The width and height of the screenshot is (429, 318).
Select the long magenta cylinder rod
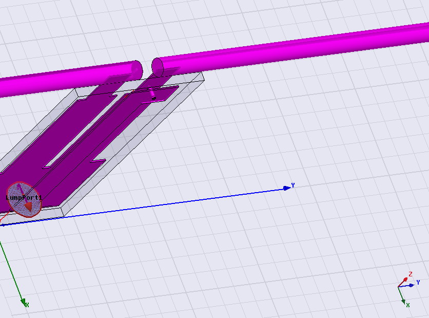[x=290, y=48]
